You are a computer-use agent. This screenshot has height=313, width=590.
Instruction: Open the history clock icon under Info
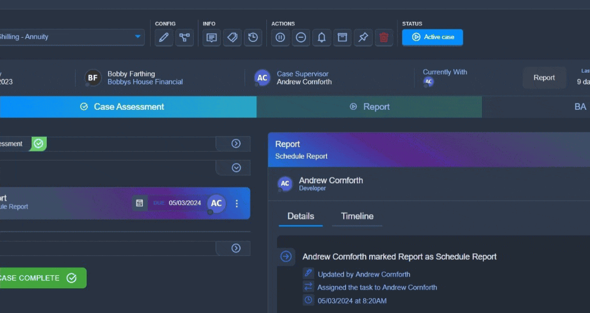(253, 37)
